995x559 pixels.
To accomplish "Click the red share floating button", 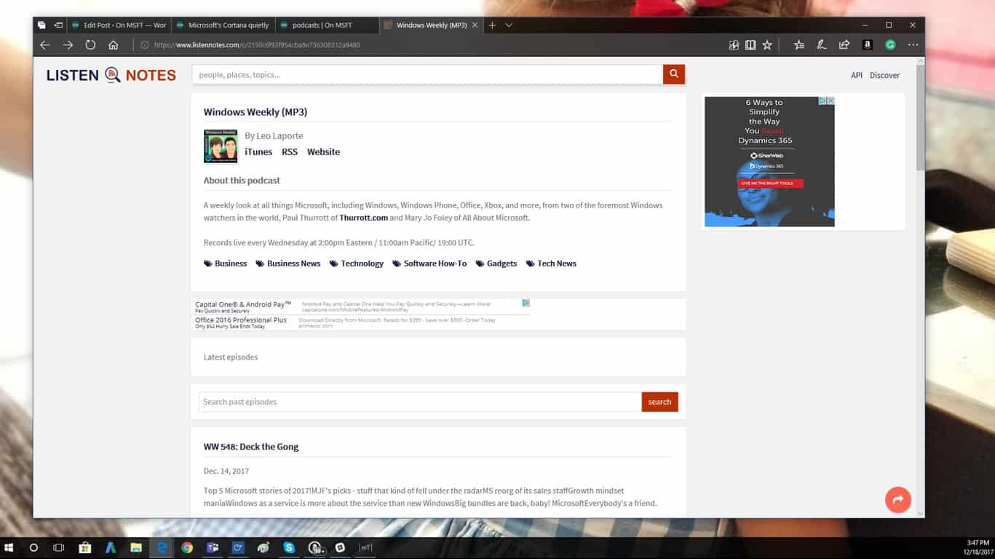I will click(x=897, y=499).
